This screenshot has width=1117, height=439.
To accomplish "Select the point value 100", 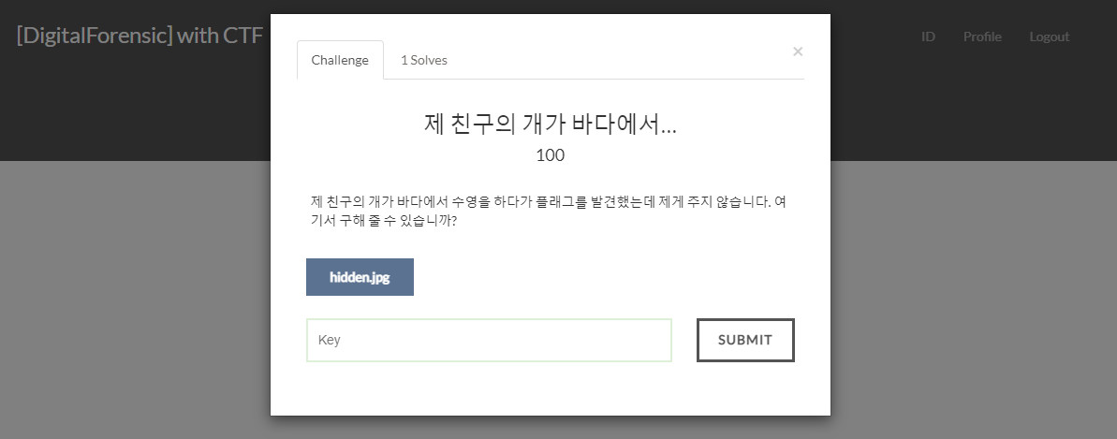I will (550, 155).
